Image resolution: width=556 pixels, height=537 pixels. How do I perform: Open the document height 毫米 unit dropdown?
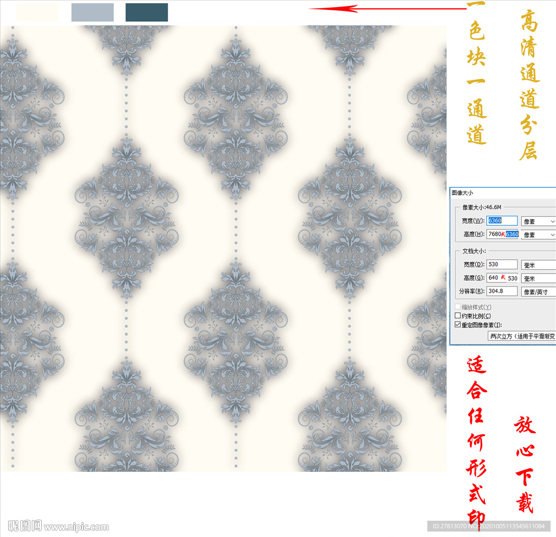[538, 279]
